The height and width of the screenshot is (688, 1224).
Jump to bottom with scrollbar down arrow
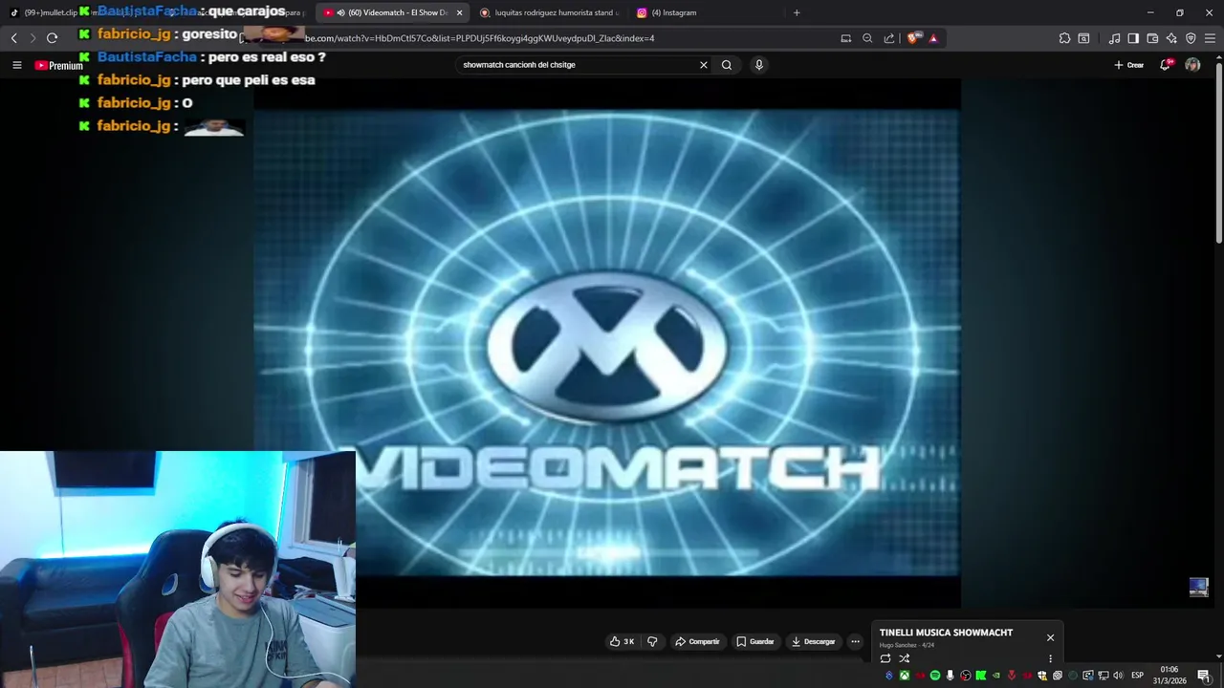pyautogui.click(x=1219, y=656)
